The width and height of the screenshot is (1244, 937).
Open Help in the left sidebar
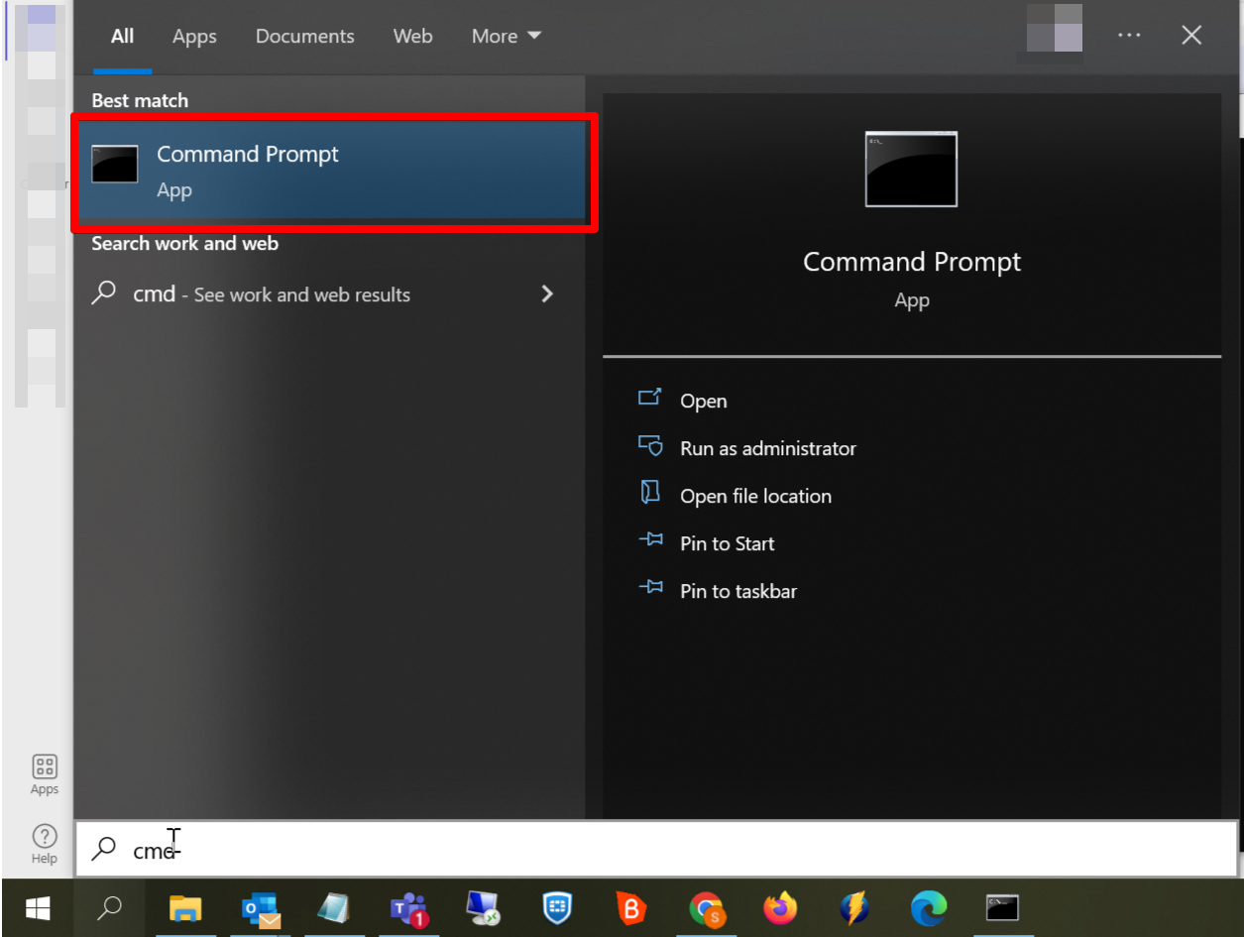coord(45,844)
